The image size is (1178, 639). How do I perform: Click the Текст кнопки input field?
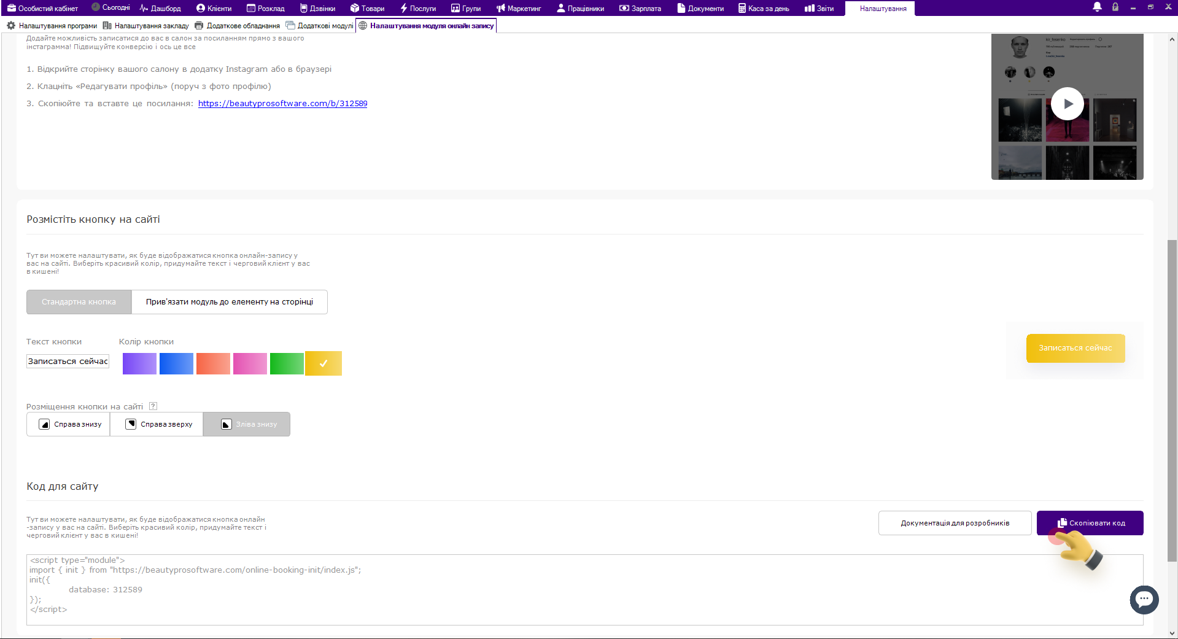68,361
